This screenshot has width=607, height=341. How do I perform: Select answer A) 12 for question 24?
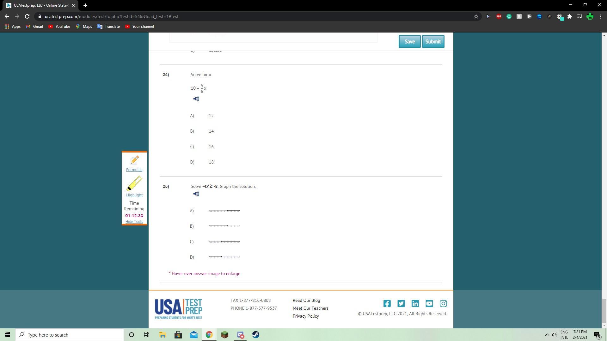click(x=211, y=116)
